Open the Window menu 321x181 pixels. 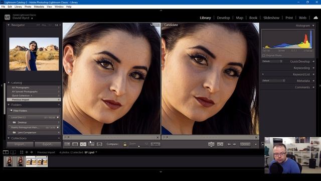(x=59, y=7)
